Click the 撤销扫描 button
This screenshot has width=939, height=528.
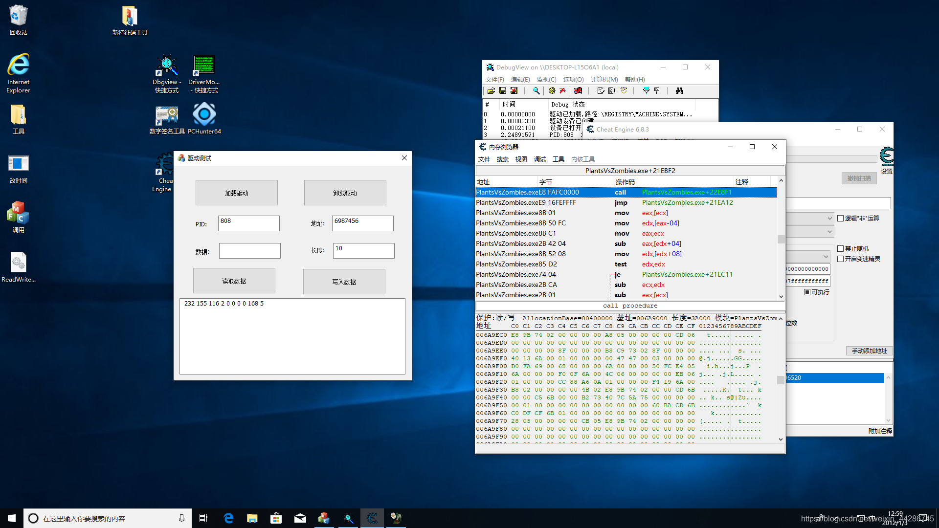pyautogui.click(x=859, y=178)
